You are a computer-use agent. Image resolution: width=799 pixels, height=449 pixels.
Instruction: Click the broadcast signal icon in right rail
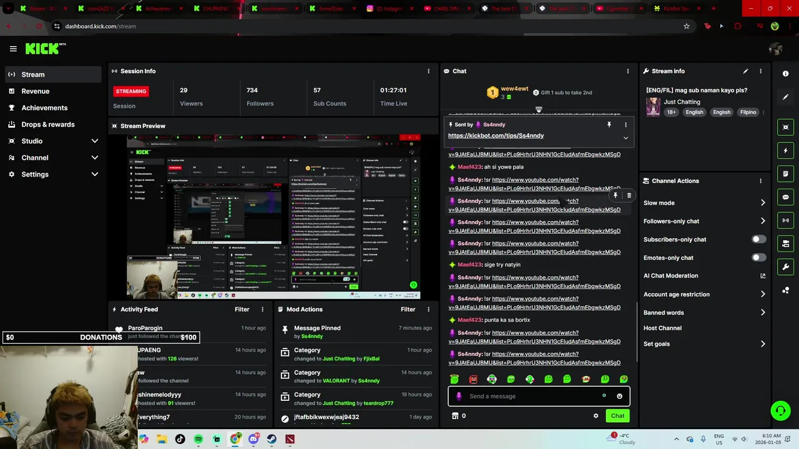785,220
